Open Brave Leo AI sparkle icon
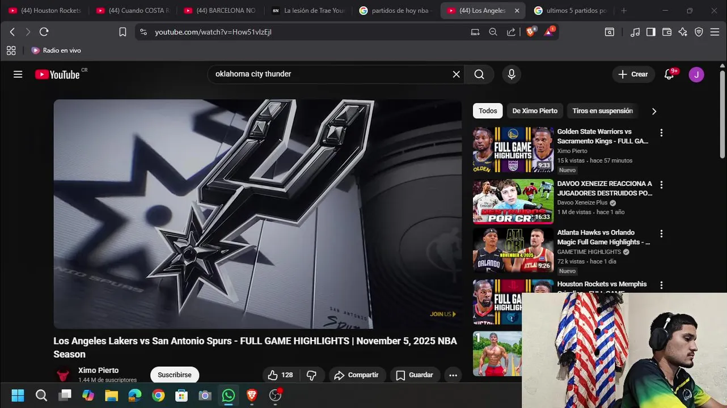Viewport: 727px width, 408px height. pos(683,32)
